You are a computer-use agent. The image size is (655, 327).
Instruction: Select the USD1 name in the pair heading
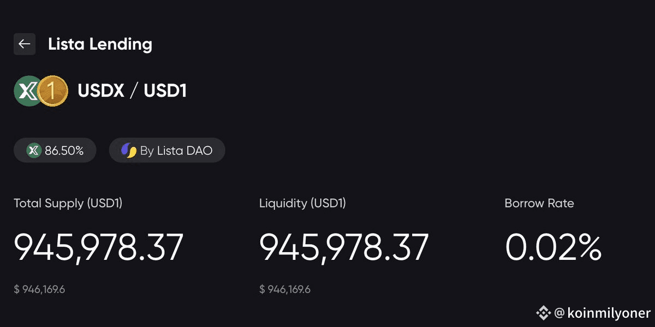165,91
